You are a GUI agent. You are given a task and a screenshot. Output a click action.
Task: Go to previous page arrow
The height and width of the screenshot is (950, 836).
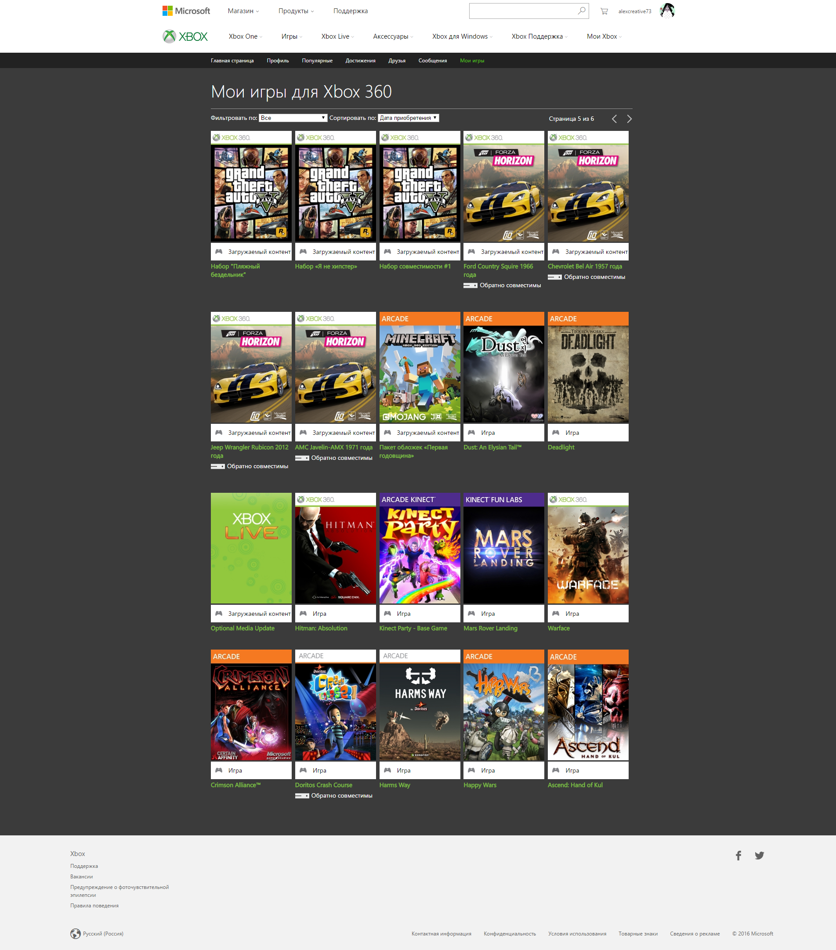click(614, 119)
